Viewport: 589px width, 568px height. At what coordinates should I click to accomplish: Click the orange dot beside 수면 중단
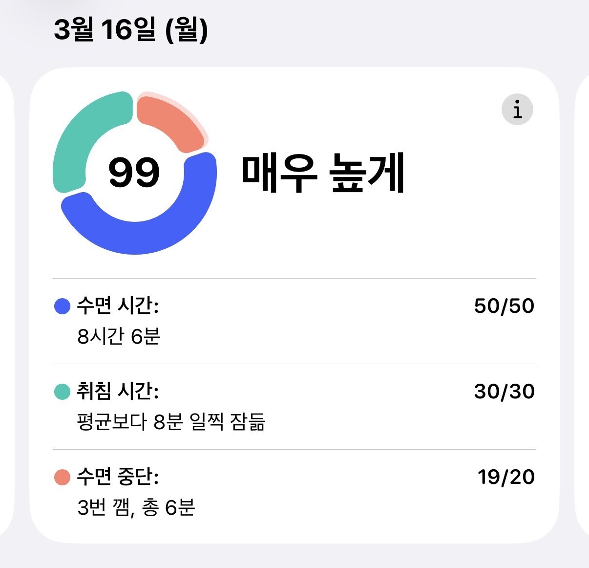point(62,477)
